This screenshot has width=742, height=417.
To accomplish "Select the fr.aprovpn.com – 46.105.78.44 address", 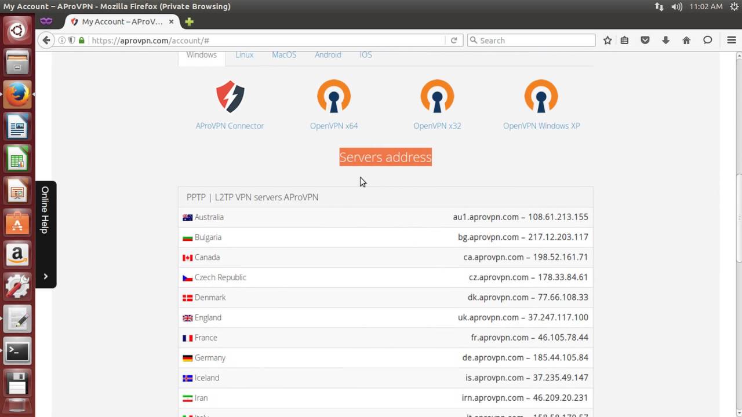I will [x=530, y=338].
